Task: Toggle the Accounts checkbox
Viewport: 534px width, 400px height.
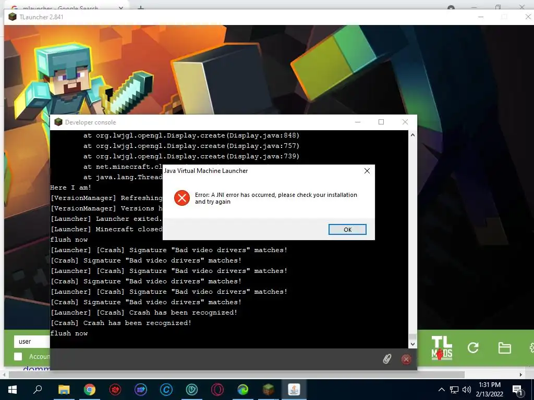Action: pos(18,356)
